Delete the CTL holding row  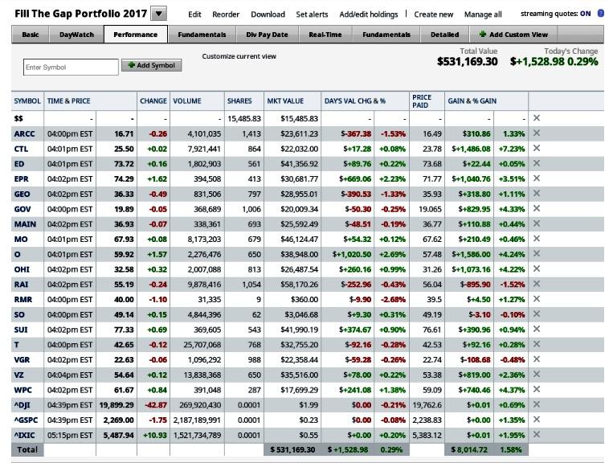(x=537, y=148)
